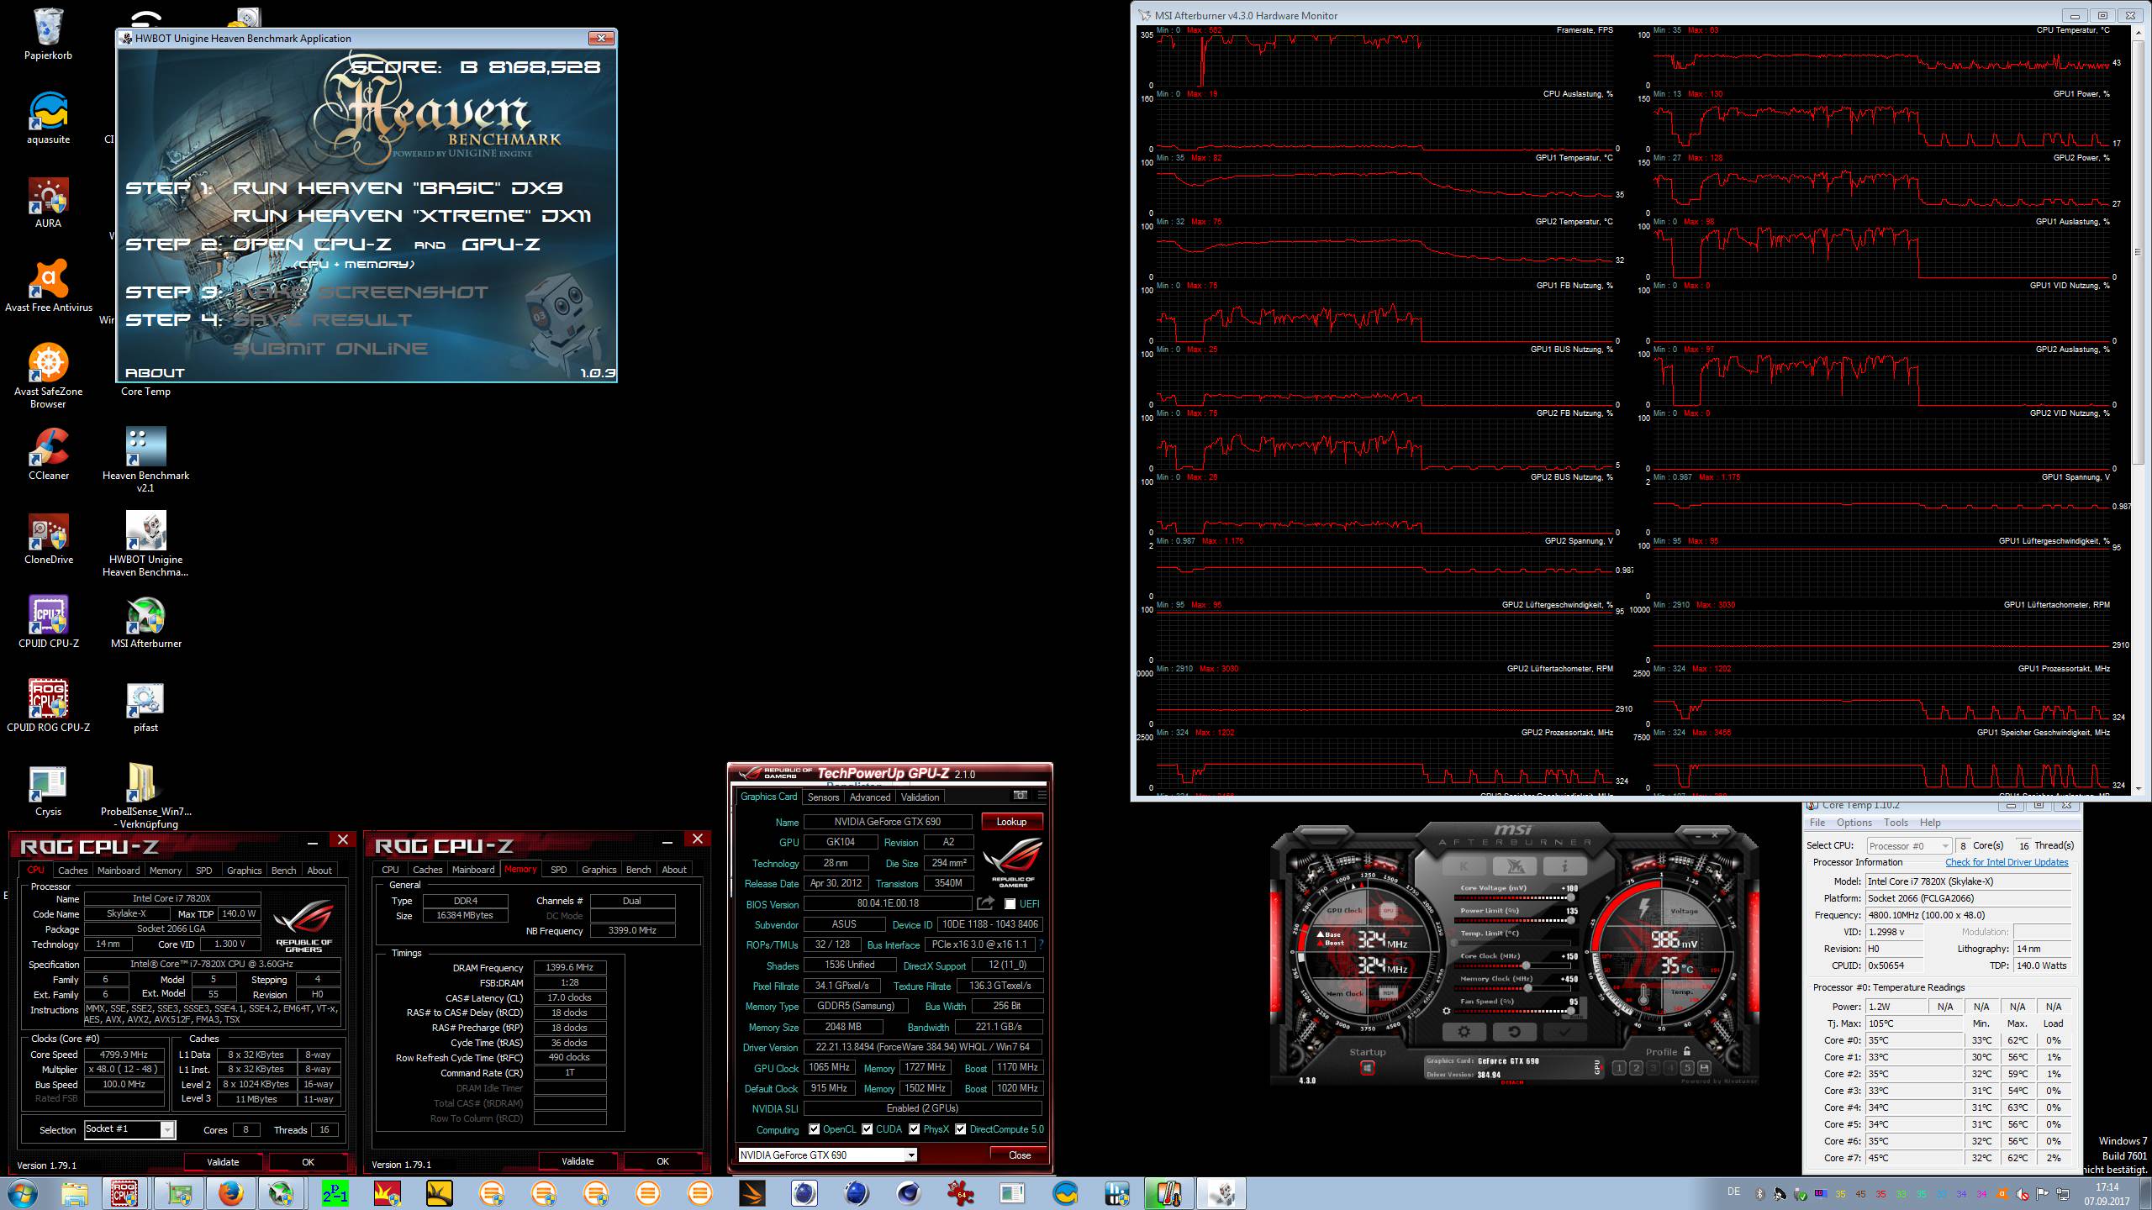Viewport: 2152px width, 1210px height.
Task: Open the Papierkorb desktop icon
Action: pos(48,35)
